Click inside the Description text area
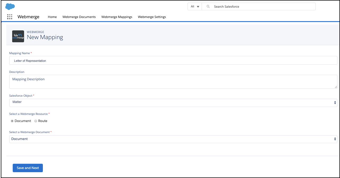This screenshot has height=178, width=340. pyautogui.click(x=173, y=82)
